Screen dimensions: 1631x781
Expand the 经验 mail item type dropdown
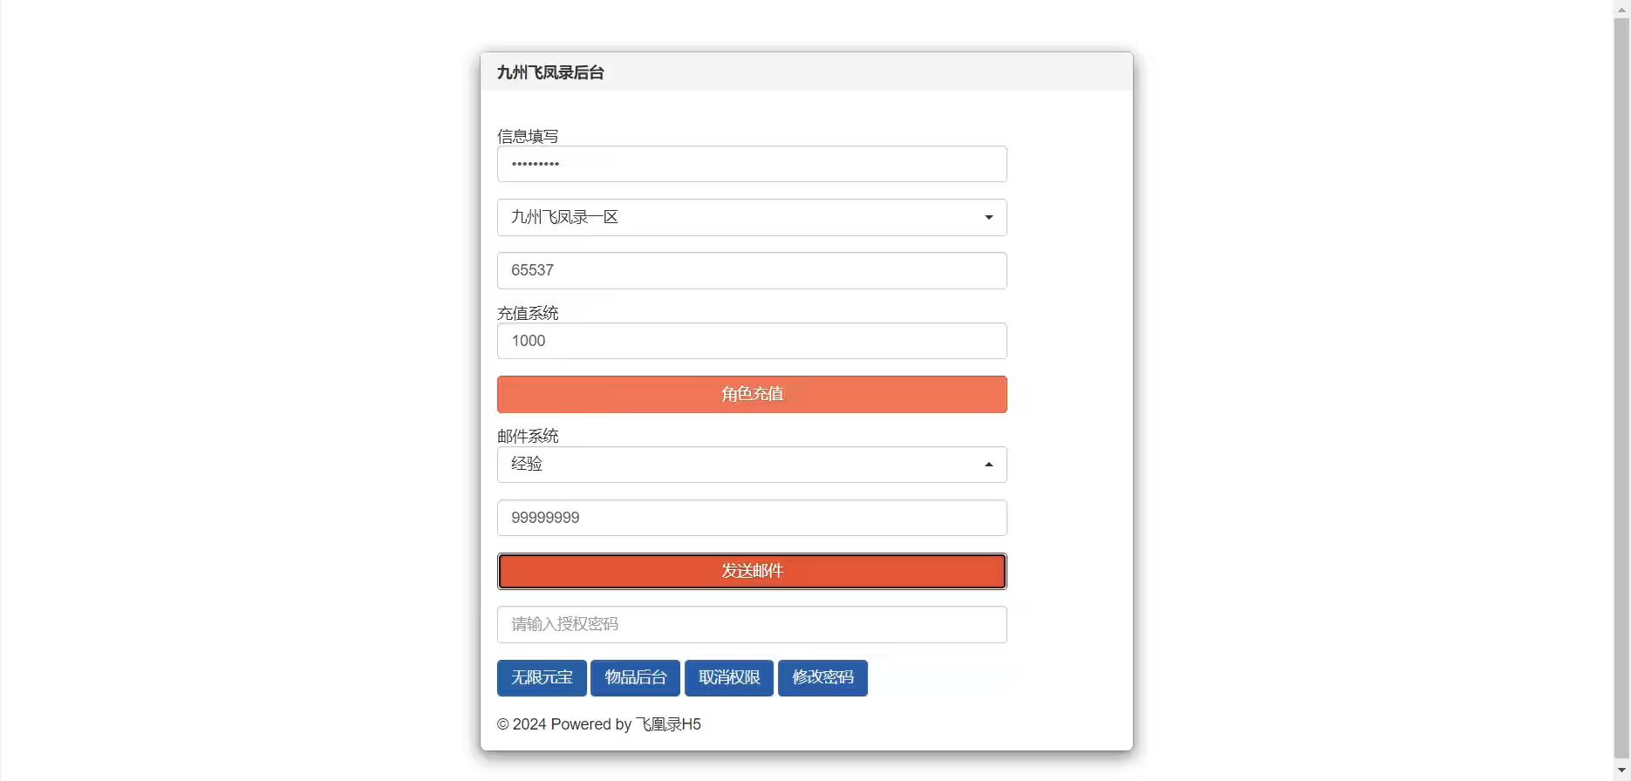click(751, 464)
